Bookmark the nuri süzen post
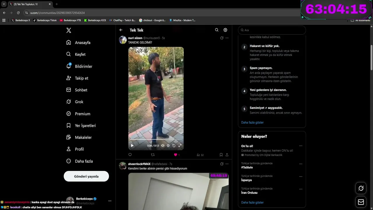The width and height of the screenshot is (373, 210). pyautogui.click(x=221, y=155)
